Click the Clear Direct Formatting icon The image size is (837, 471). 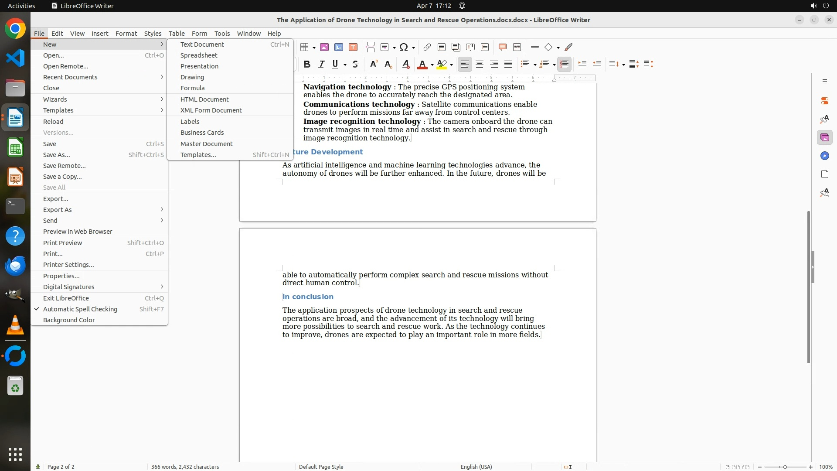(405, 65)
